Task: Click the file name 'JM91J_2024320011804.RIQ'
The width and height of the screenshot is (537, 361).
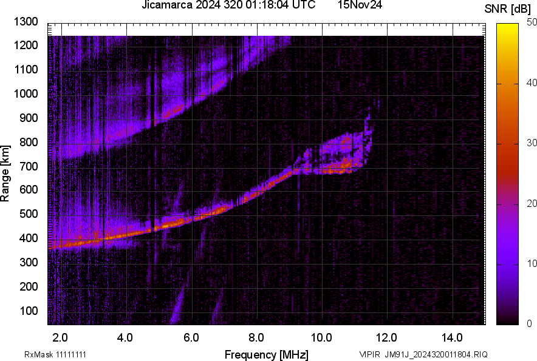Action: pos(436,354)
